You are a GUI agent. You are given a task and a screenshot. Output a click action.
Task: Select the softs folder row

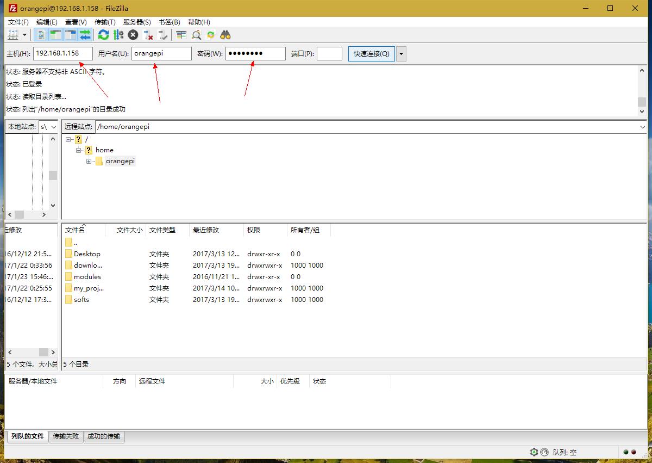[197, 300]
